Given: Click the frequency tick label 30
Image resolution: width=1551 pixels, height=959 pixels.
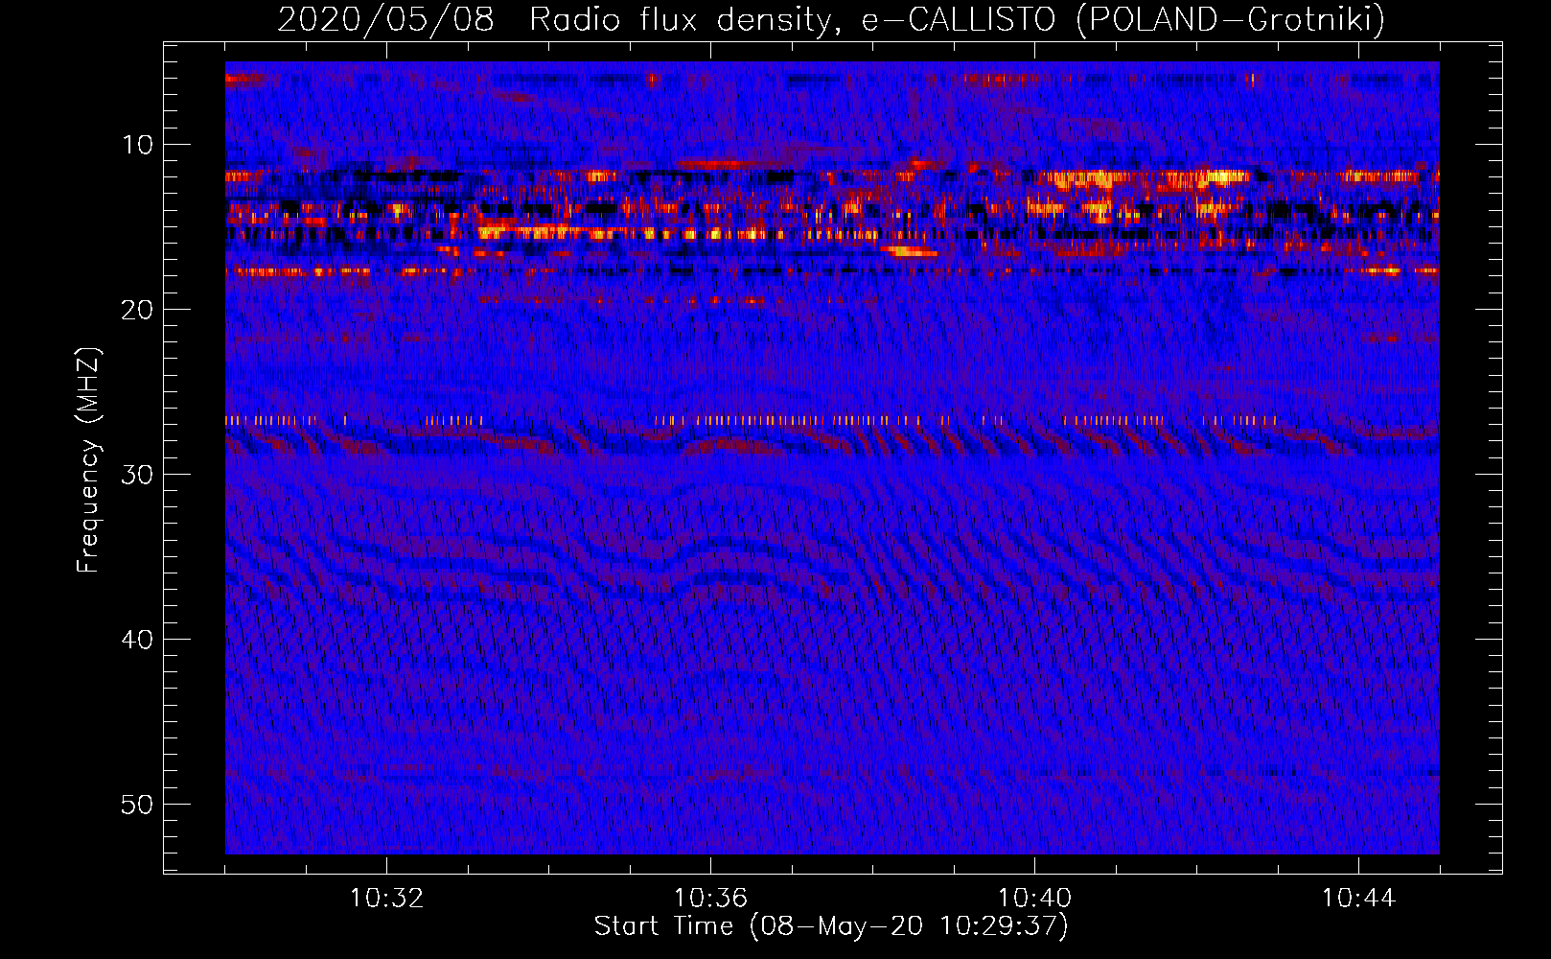Looking at the screenshot, I should [137, 475].
